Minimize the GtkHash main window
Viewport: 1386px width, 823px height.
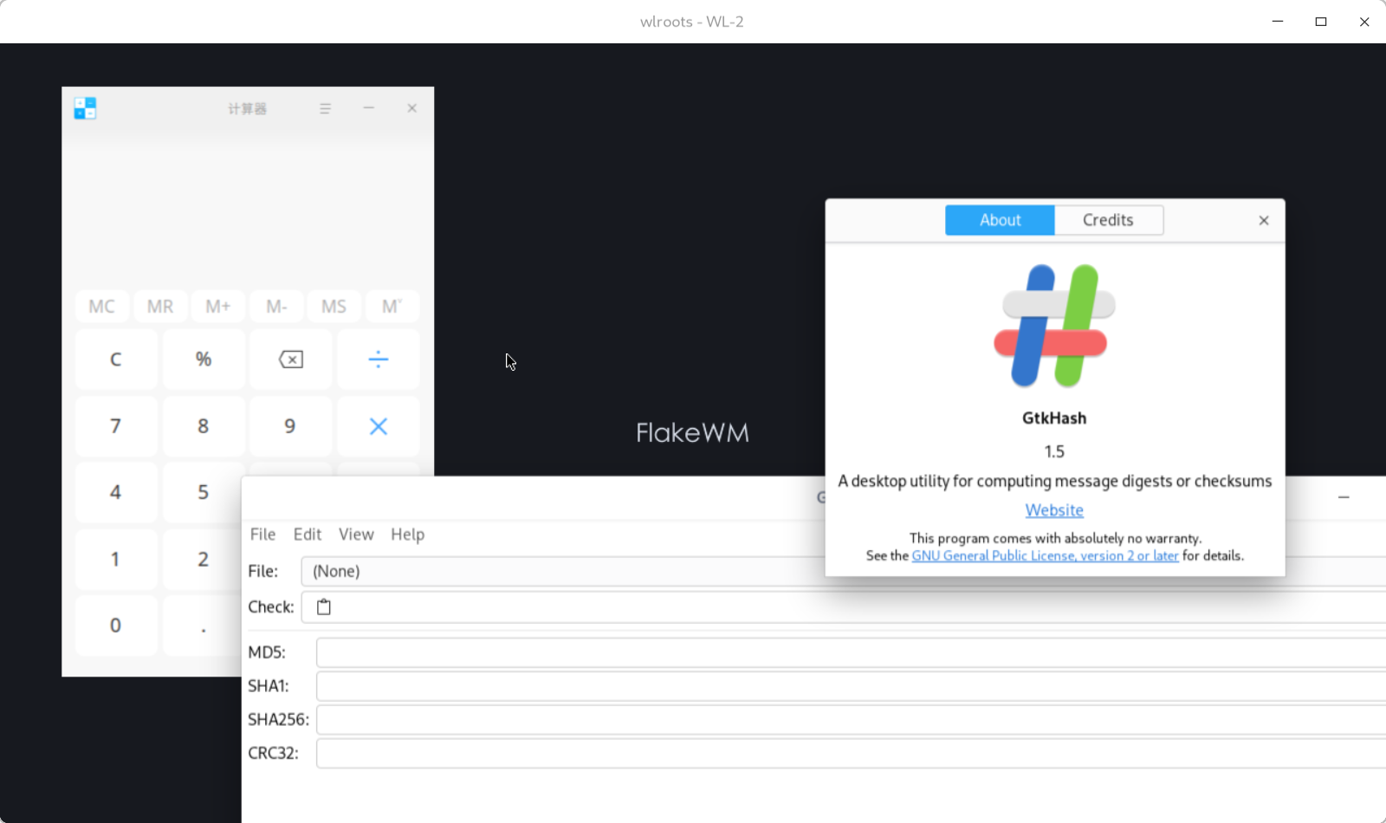coord(1344,497)
